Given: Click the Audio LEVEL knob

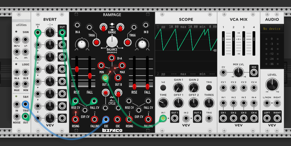Looking at the screenshot, I should (x=272, y=84).
